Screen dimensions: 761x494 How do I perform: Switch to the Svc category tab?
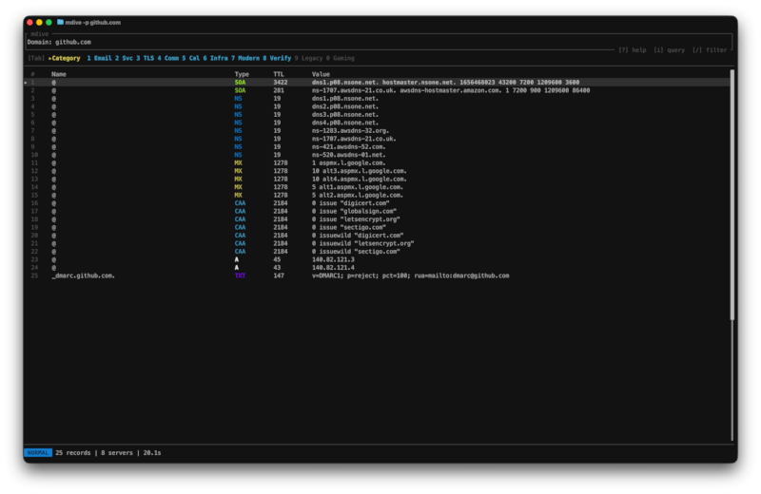point(124,58)
